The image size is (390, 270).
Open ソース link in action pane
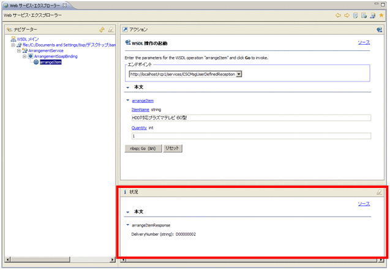point(364,42)
